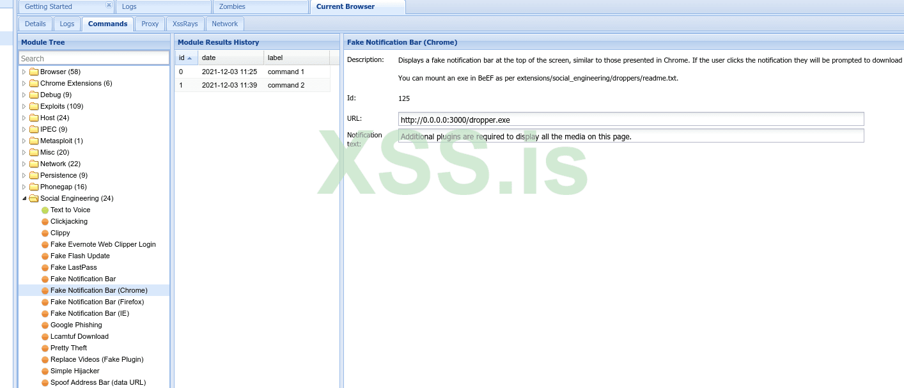
Task: Open the top-level Logs tab next to Getting Started
Action: (x=164, y=7)
